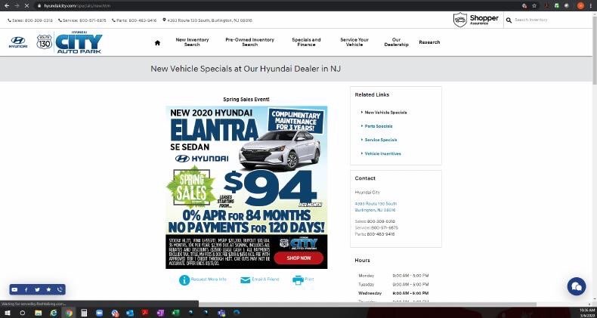The height and width of the screenshot is (318, 597).
Task: Open the Vehicle Incentives related link
Action: click(382, 153)
